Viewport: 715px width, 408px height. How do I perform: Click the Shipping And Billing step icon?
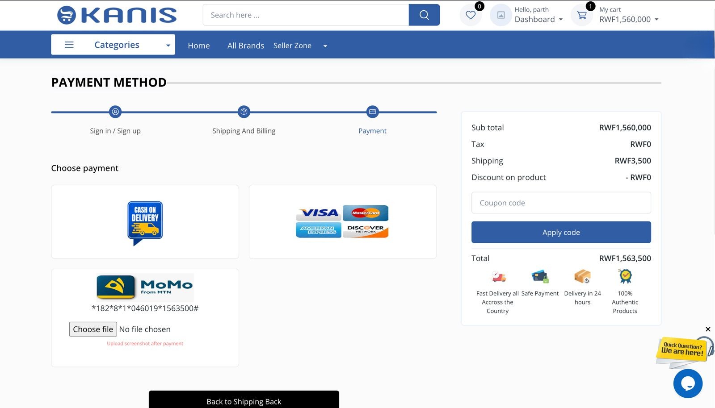(x=244, y=112)
